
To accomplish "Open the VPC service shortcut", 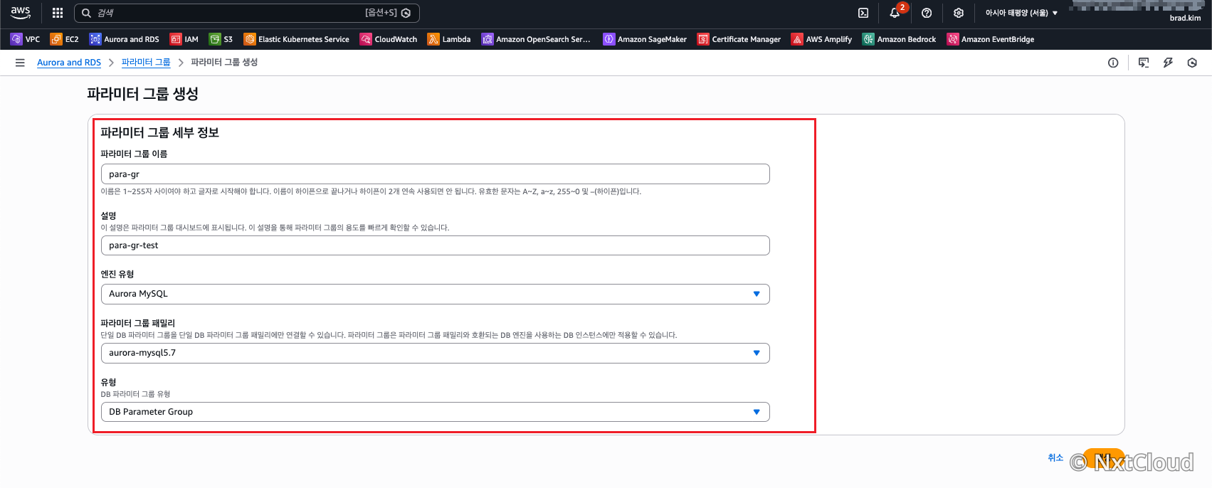I will (x=26, y=39).
